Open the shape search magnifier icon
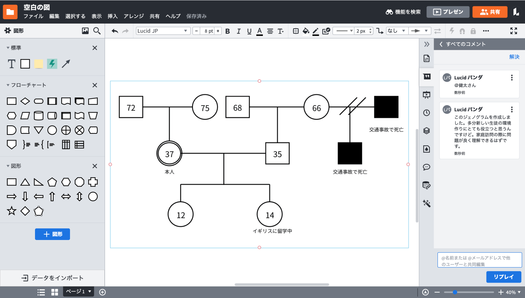The height and width of the screenshot is (298, 525). 97,31
